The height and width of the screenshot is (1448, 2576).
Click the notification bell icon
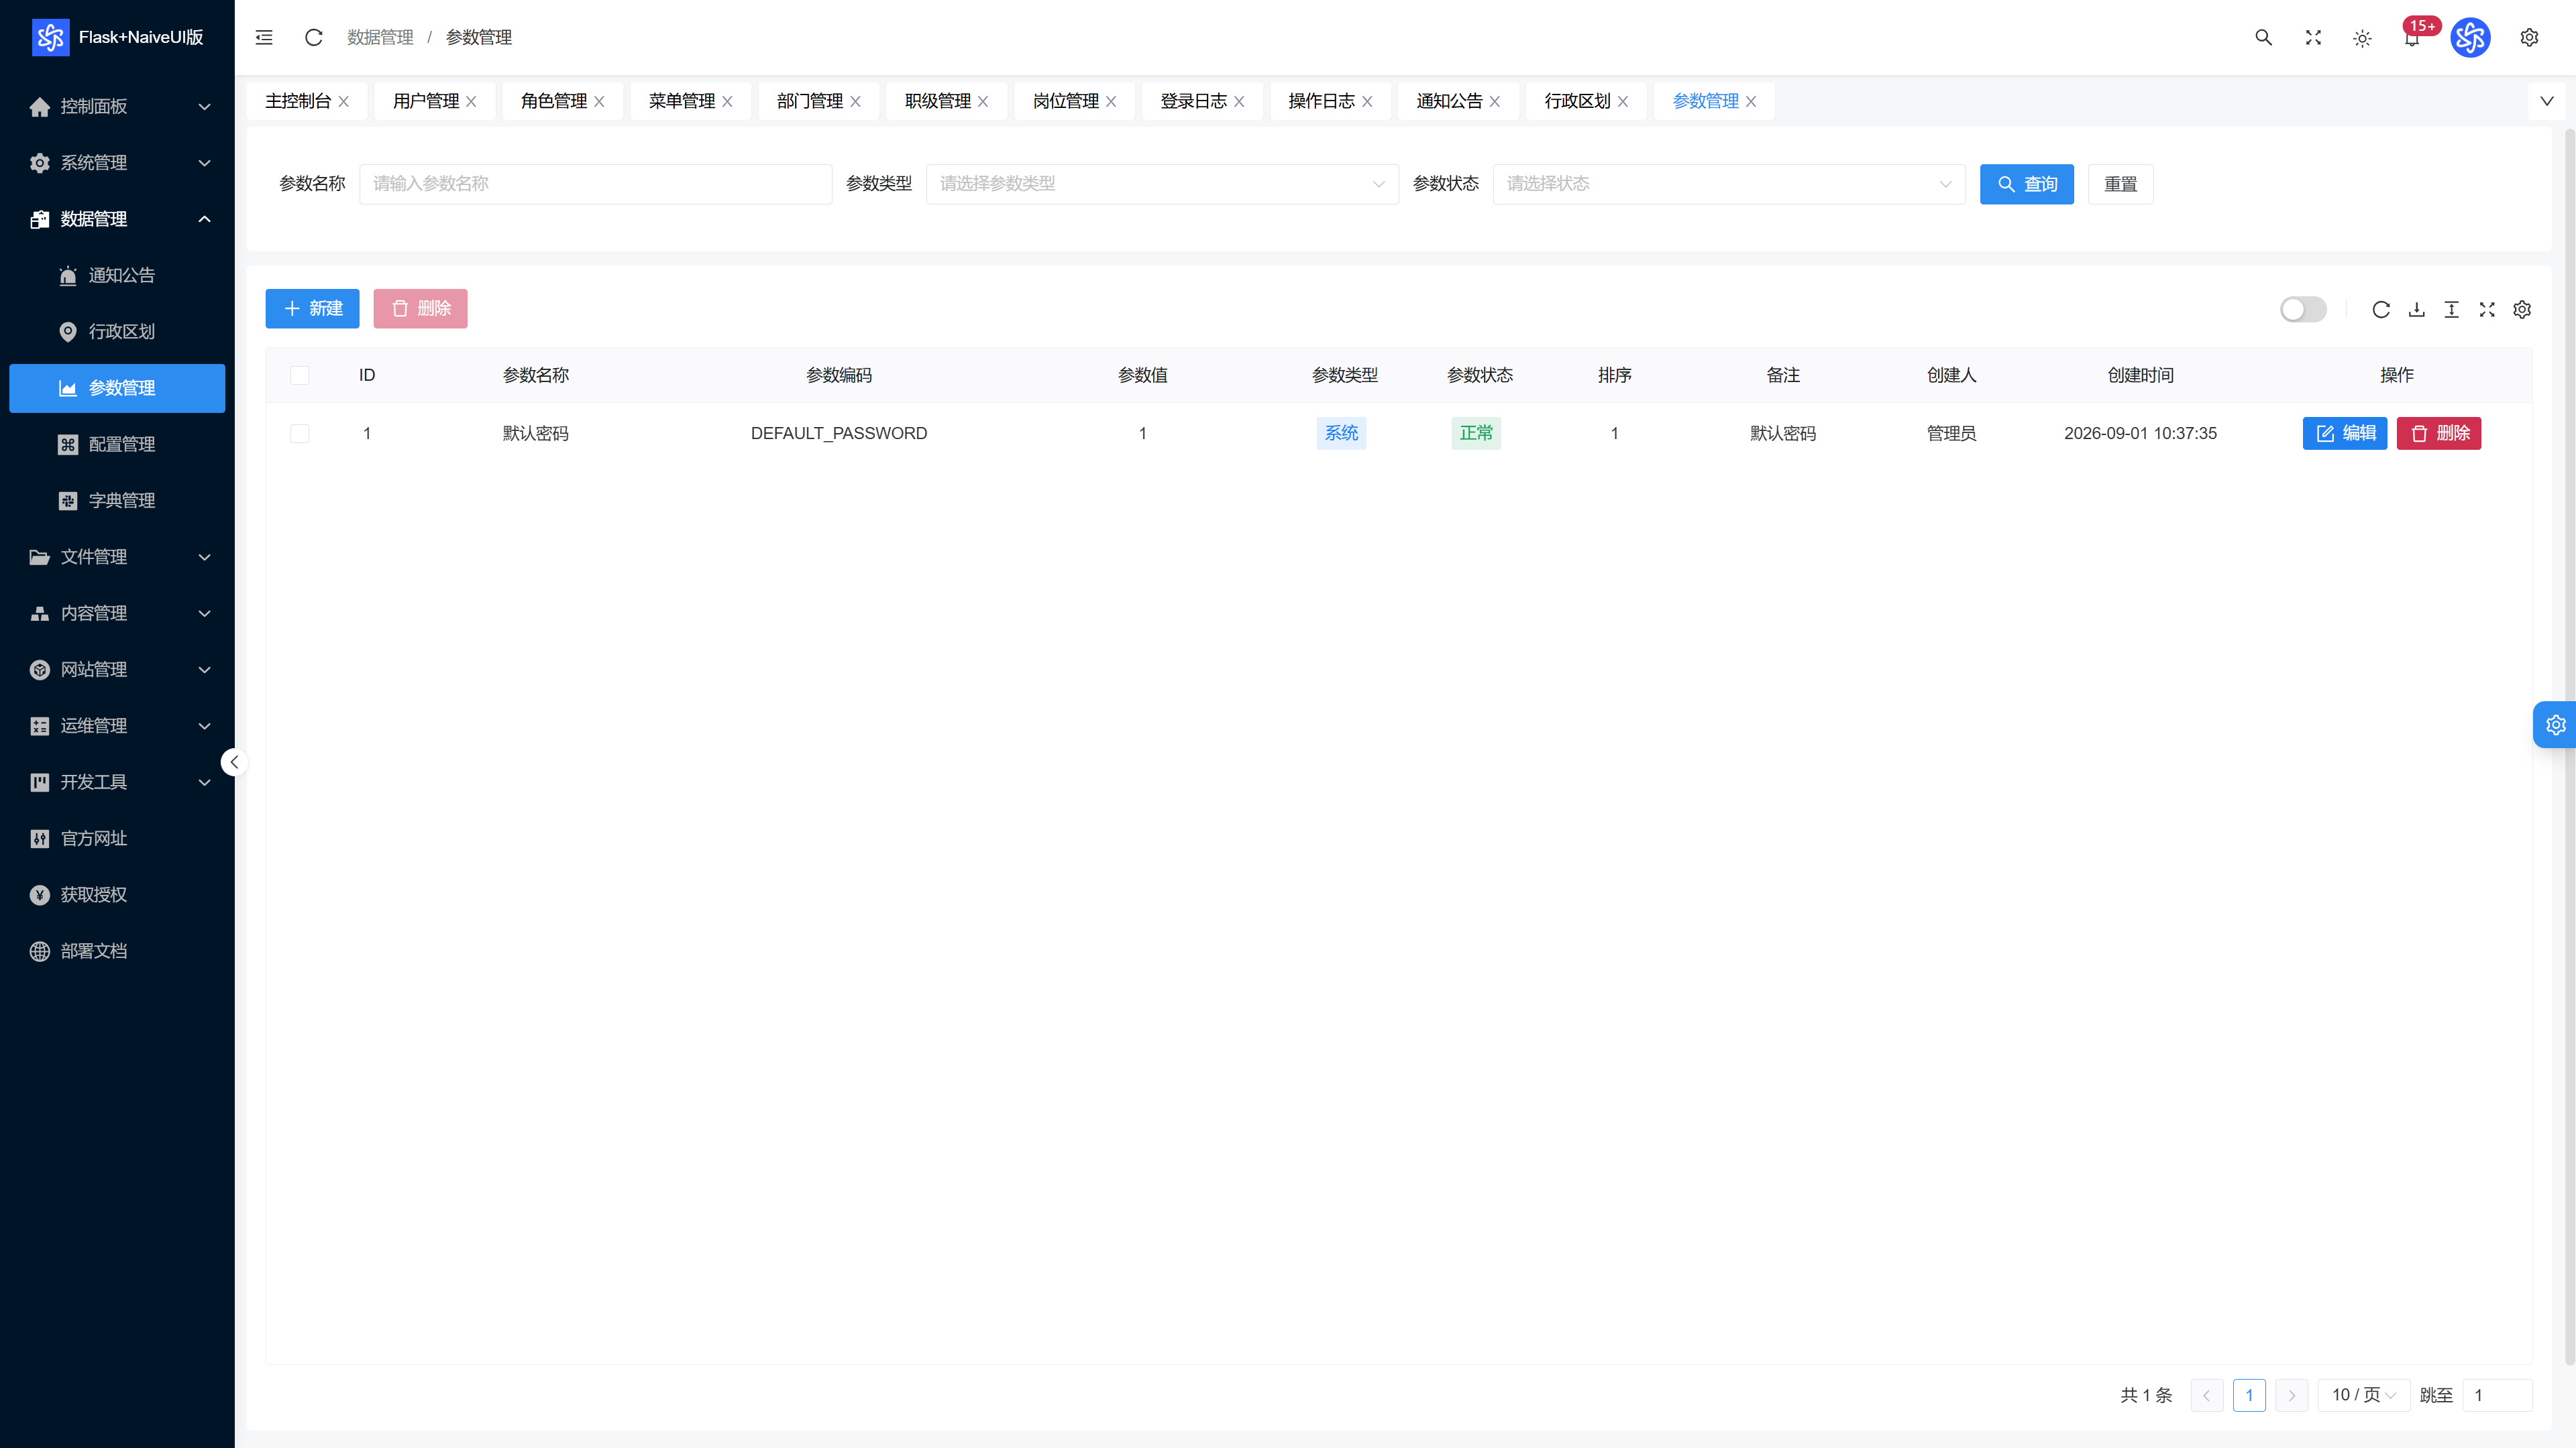2411,39
